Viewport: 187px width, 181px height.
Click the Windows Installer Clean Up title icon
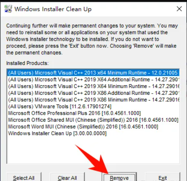[x=8, y=9]
